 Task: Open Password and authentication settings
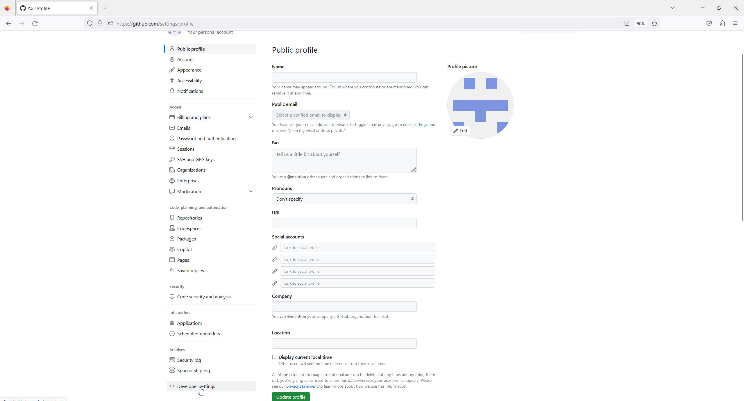coord(206,138)
